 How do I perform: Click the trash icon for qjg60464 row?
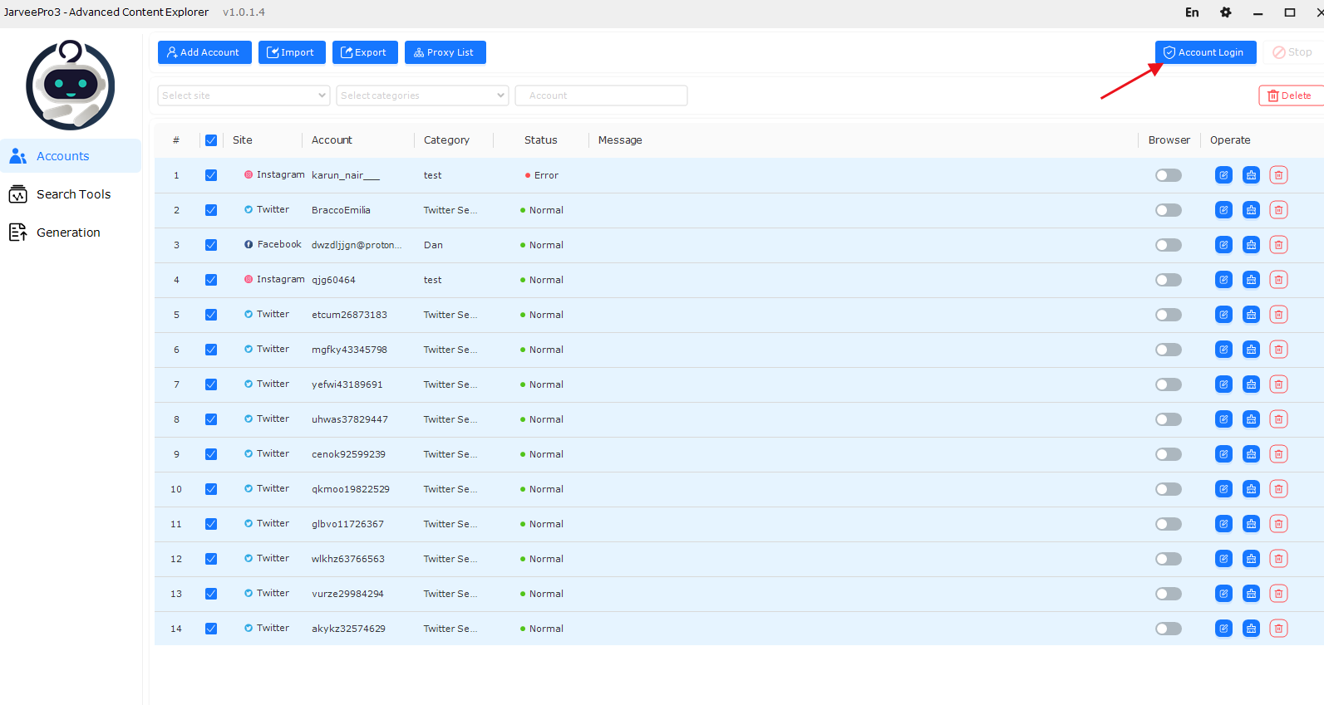(1278, 280)
